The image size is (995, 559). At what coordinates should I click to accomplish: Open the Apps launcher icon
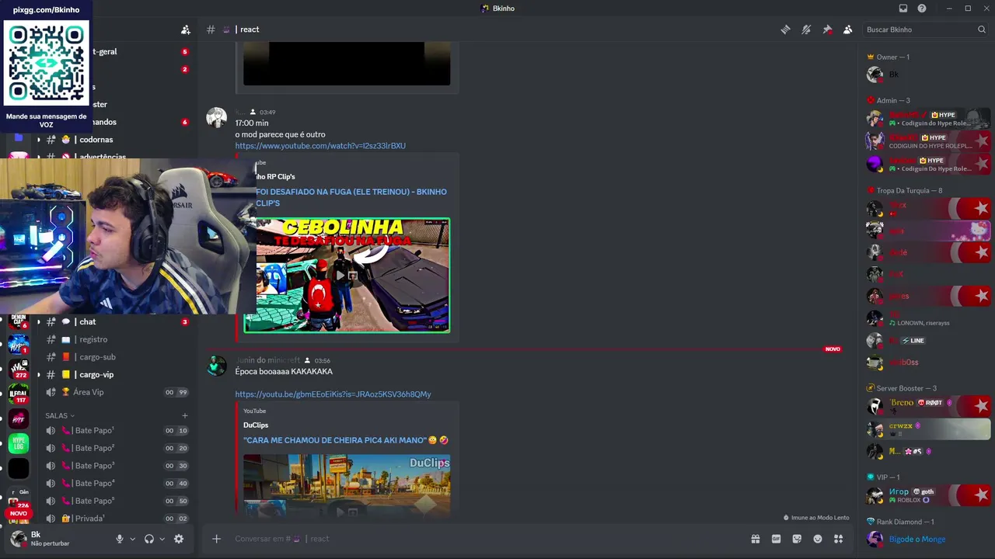click(x=839, y=539)
